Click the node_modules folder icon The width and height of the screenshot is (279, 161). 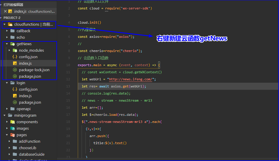point(15,50)
